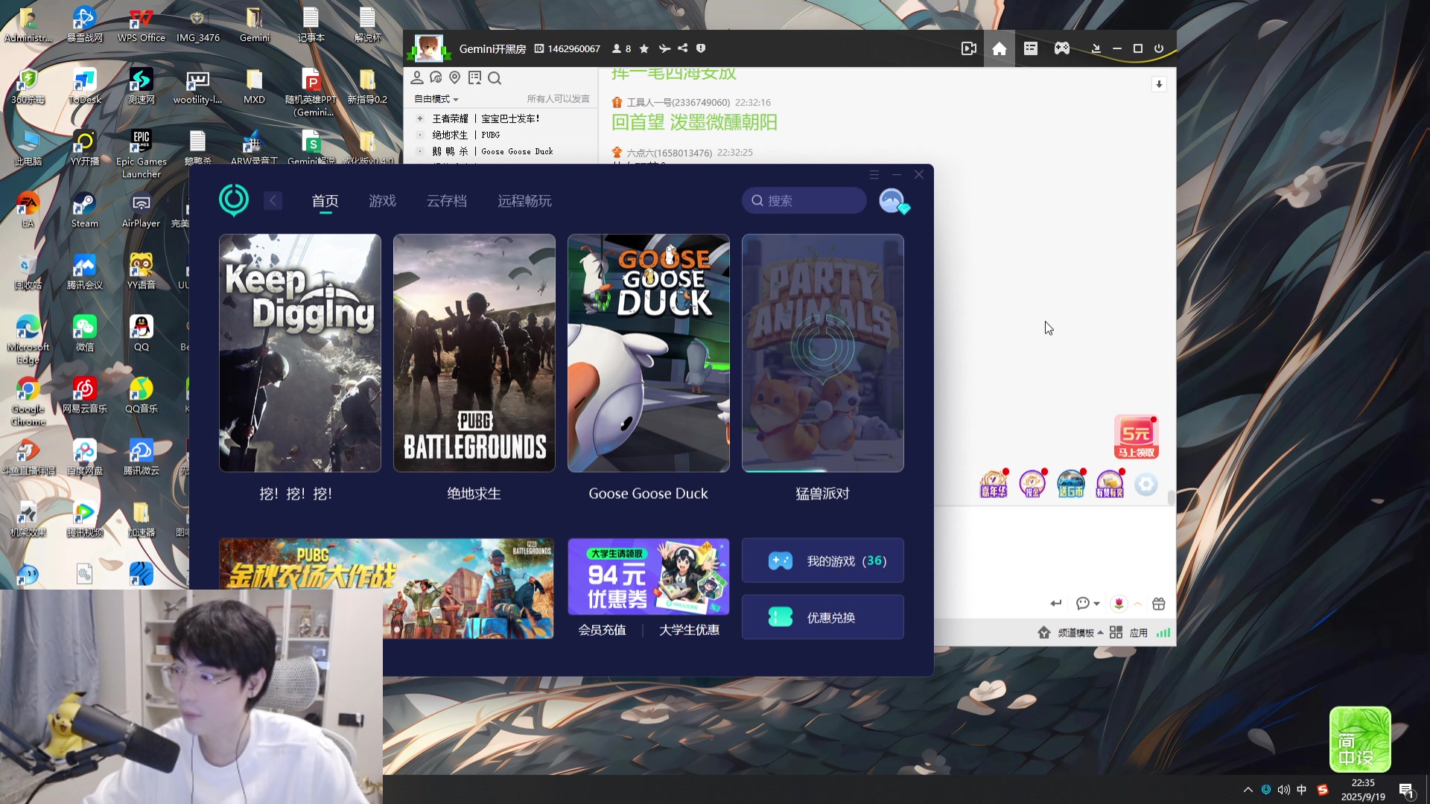Click the YY power exit icon
Viewport: 1430px width, 804px height.
click(1159, 48)
